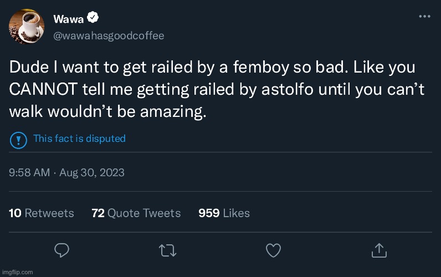The image size is (441, 277).
Task: Click the Wawa display name
Action: pyautogui.click(x=69, y=19)
